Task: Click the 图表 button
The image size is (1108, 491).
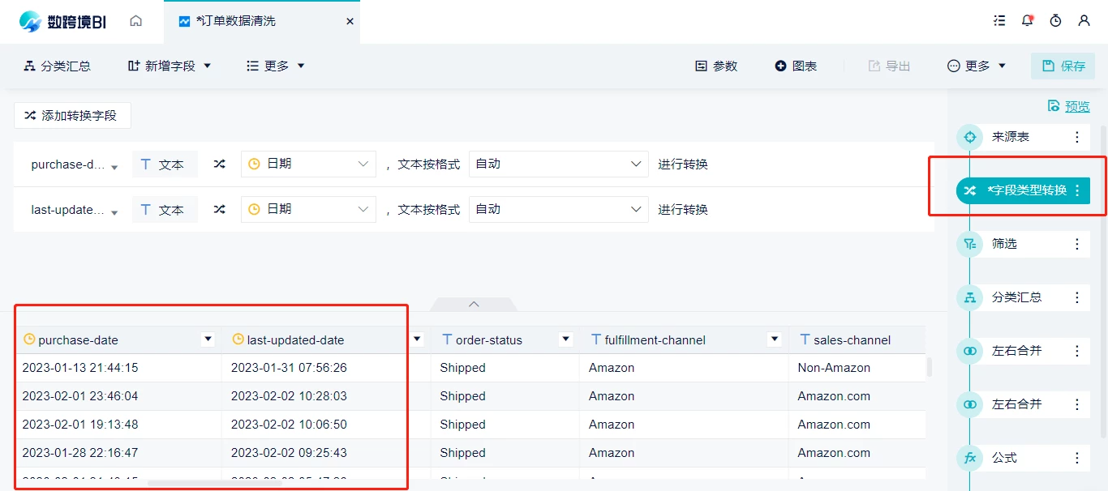Action: [796, 66]
